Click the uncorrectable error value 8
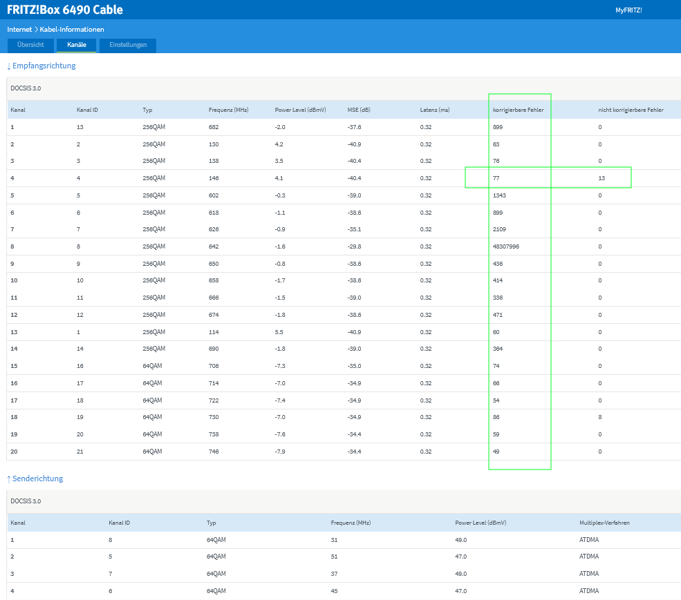Image resolution: width=681 pixels, height=600 pixels. pos(599,417)
